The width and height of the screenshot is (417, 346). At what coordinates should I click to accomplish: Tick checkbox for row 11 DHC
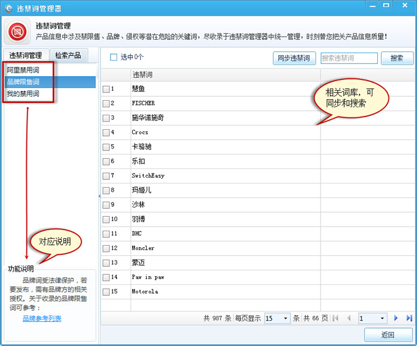(106, 234)
